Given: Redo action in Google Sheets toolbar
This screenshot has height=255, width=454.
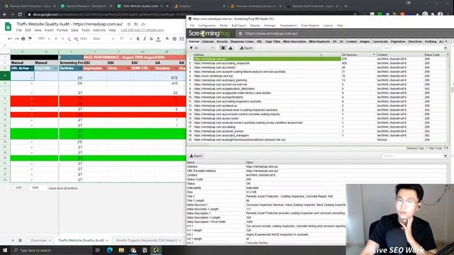Looking at the screenshot, I should pos(16,39).
